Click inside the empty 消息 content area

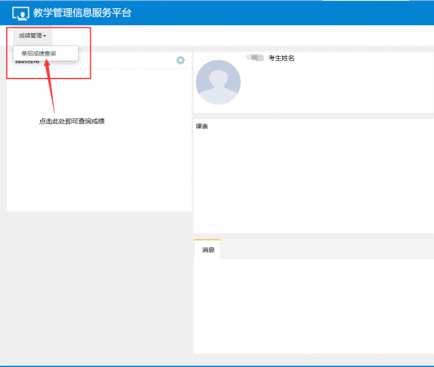coord(312,305)
